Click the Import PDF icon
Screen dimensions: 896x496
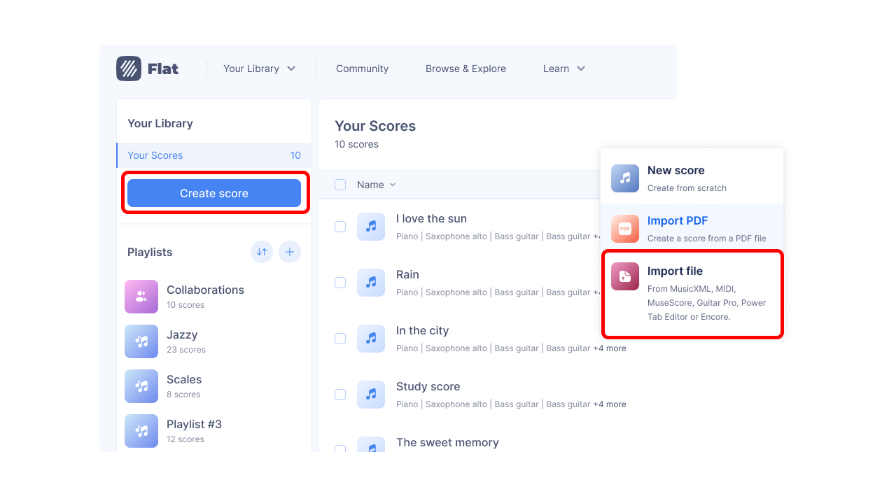(624, 229)
